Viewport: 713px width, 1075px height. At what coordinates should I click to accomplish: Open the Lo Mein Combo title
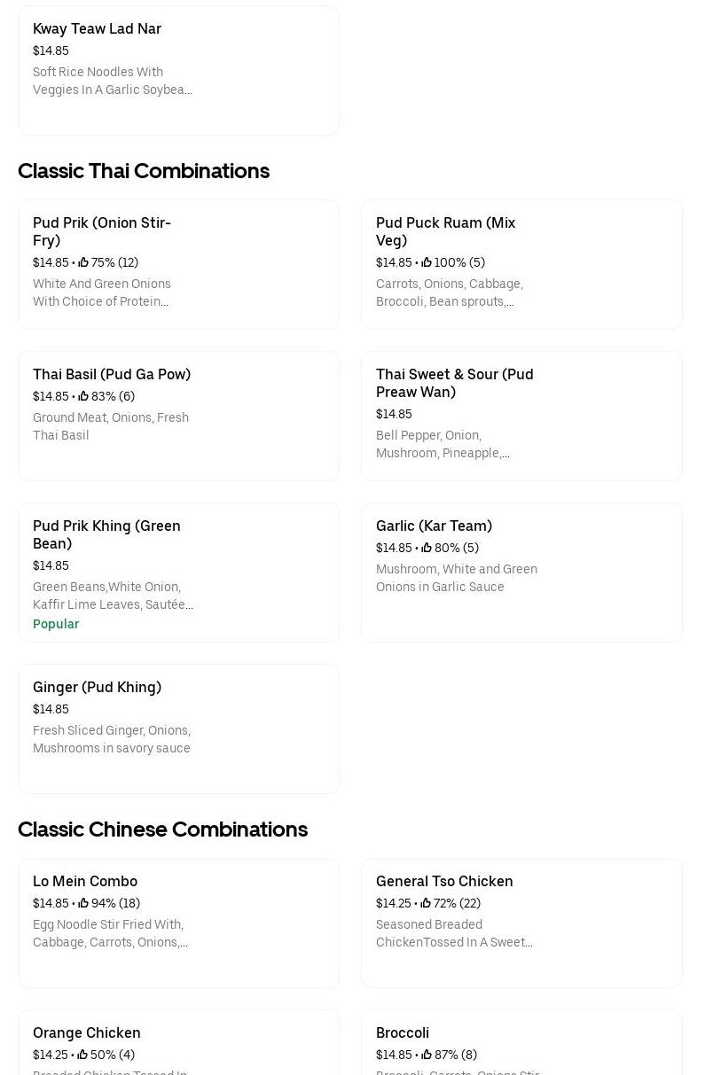click(85, 881)
